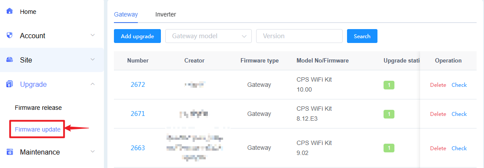Viewport: 484px width, 168px height.
Task: Delete upgrade record 2672
Action: click(x=438, y=85)
